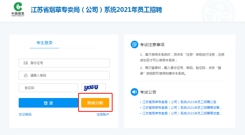The image size is (245, 135).
Task: Select the 考生登录 tab
Action: pos(44,43)
